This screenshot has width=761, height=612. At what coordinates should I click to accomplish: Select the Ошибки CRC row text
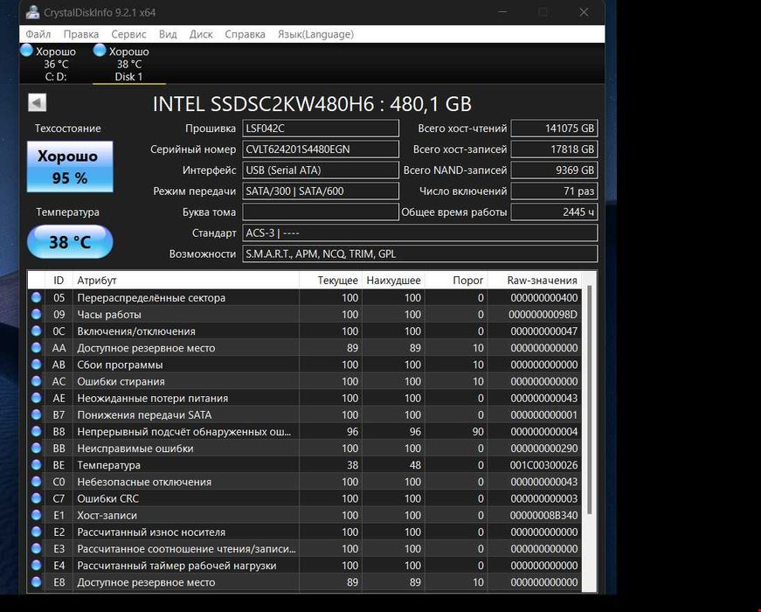(x=107, y=498)
